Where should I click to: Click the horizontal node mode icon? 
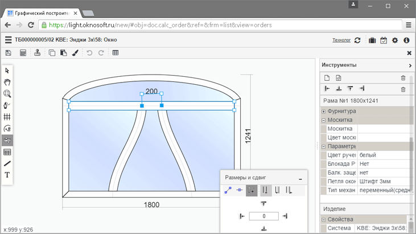coord(240,190)
